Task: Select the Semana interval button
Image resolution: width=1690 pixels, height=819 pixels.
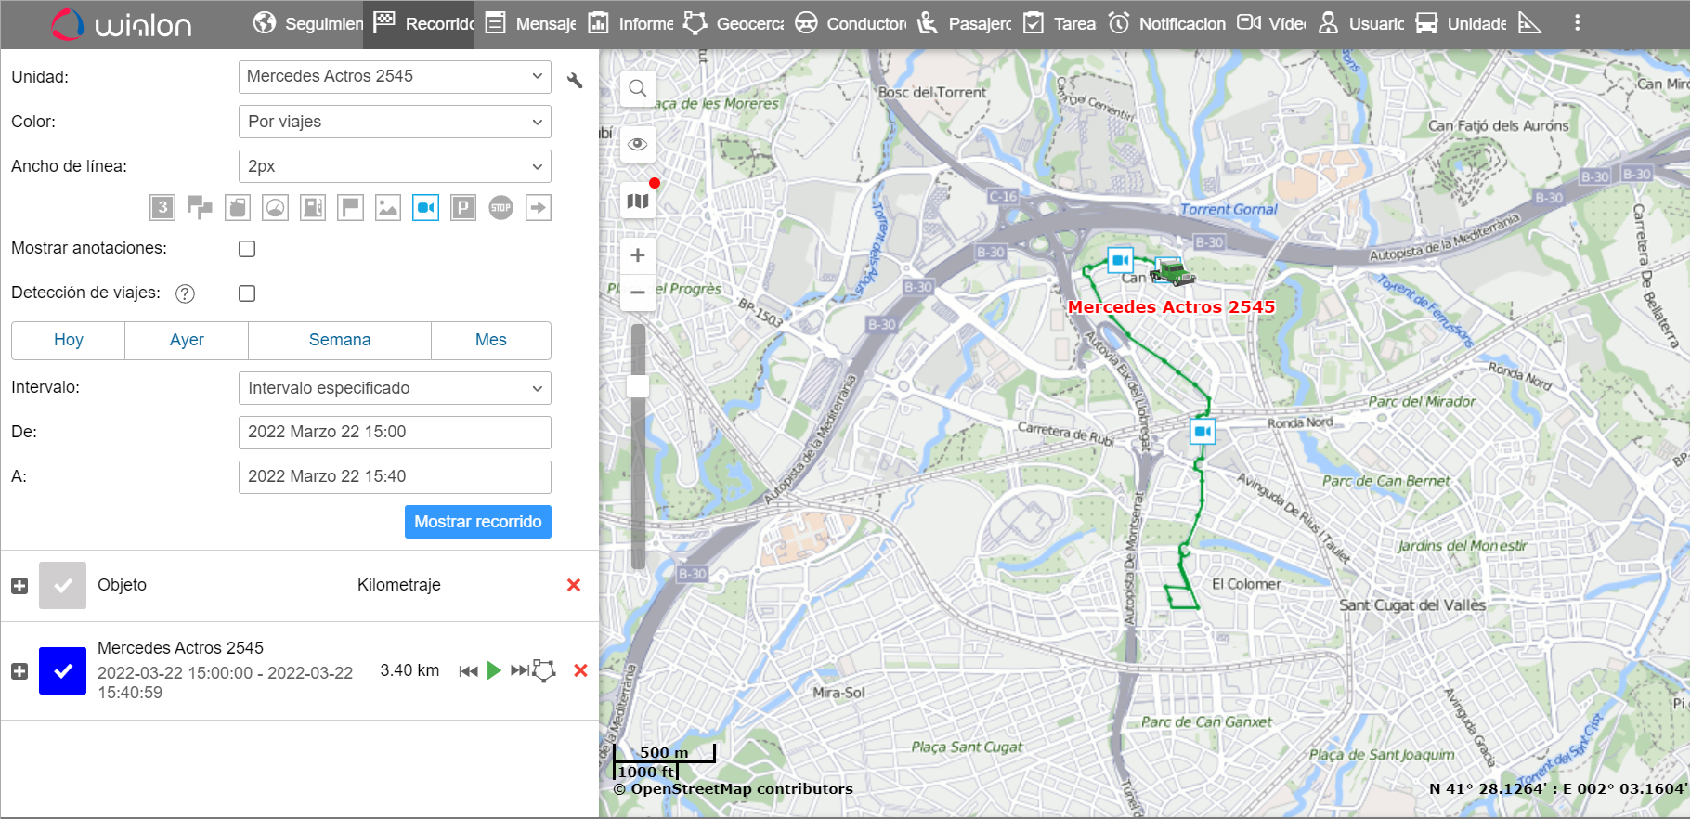Action: pos(340,340)
